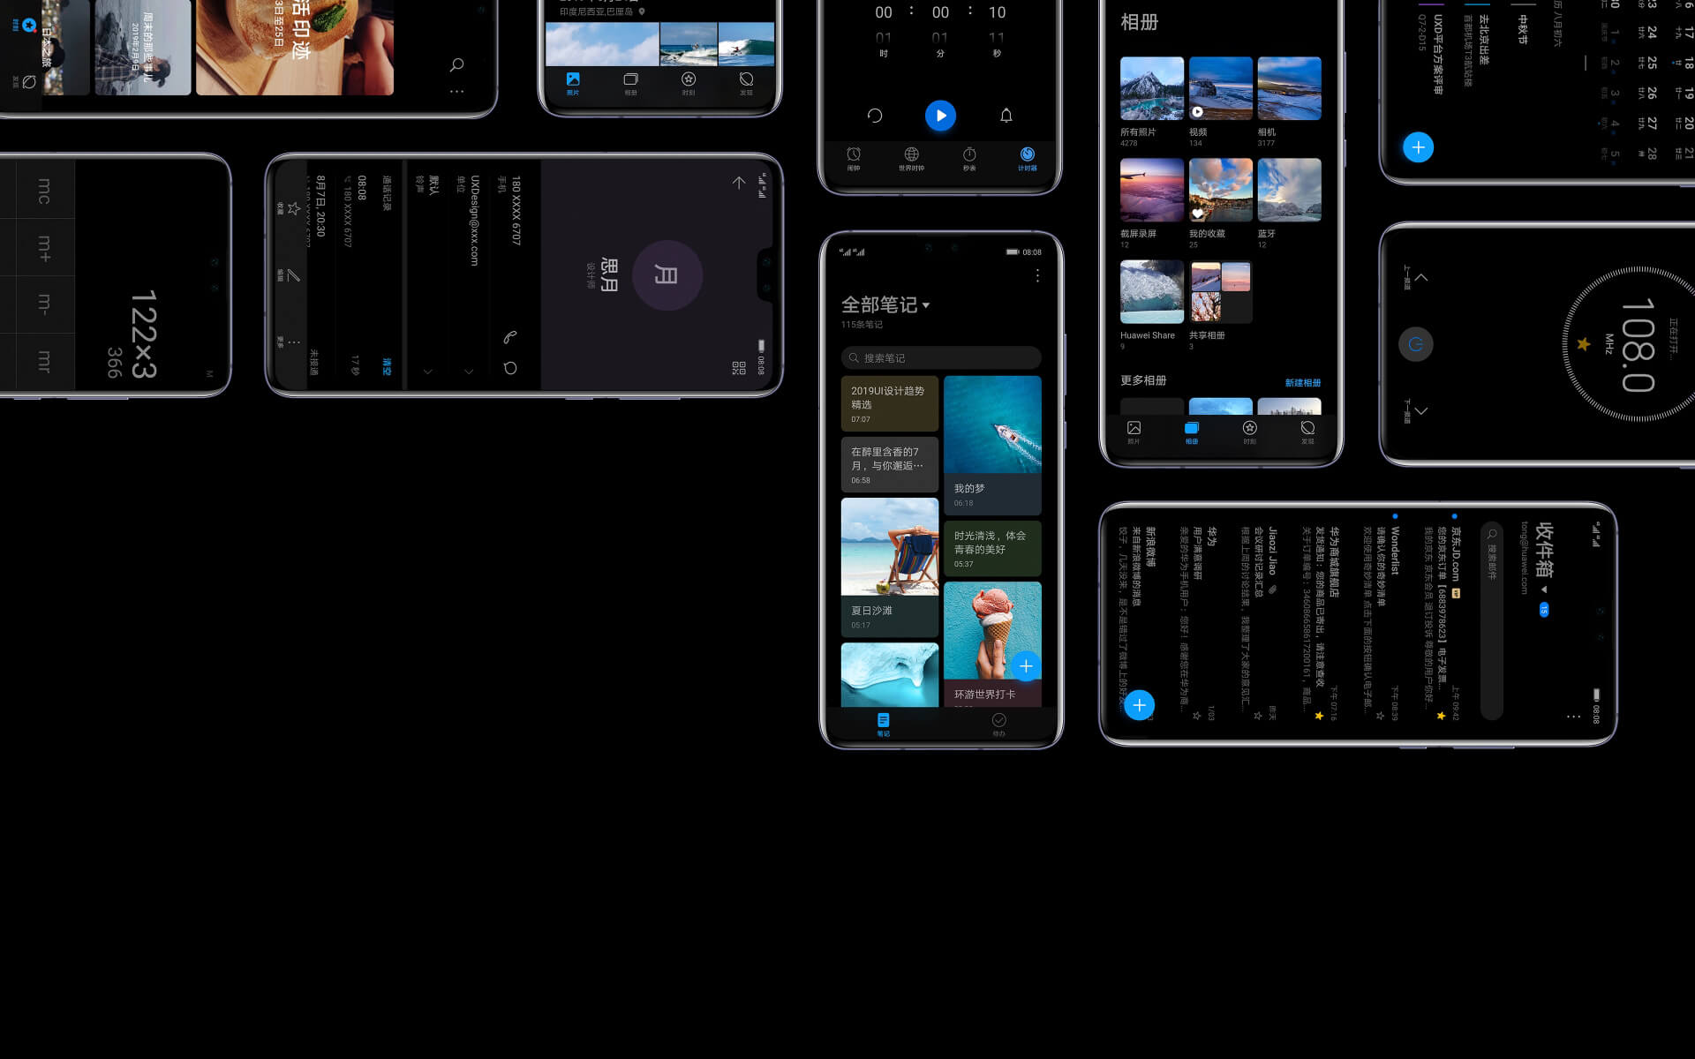Toggle the star on 华为 survey email
The image size is (1695, 1059).
pyautogui.click(x=1197, y=716)
